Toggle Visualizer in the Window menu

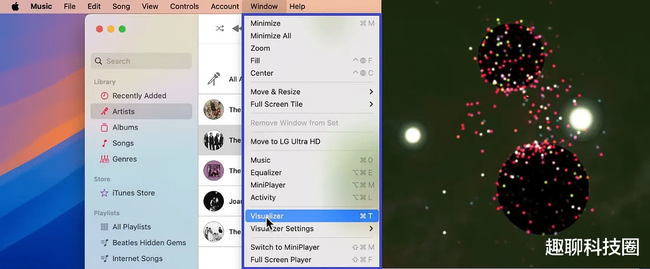312,216
